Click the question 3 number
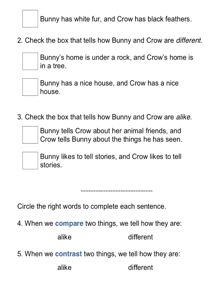 [x=20, y=117]
